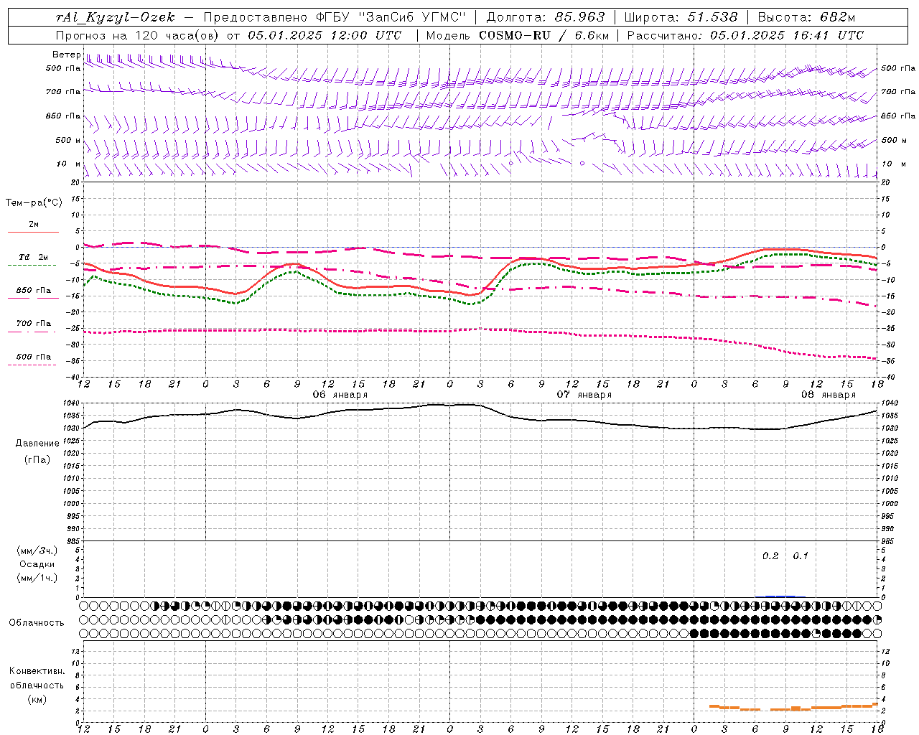Viewport: 919px width, 735px height.
Task: Click the '08 января' date label
Action: click(829, 395)
